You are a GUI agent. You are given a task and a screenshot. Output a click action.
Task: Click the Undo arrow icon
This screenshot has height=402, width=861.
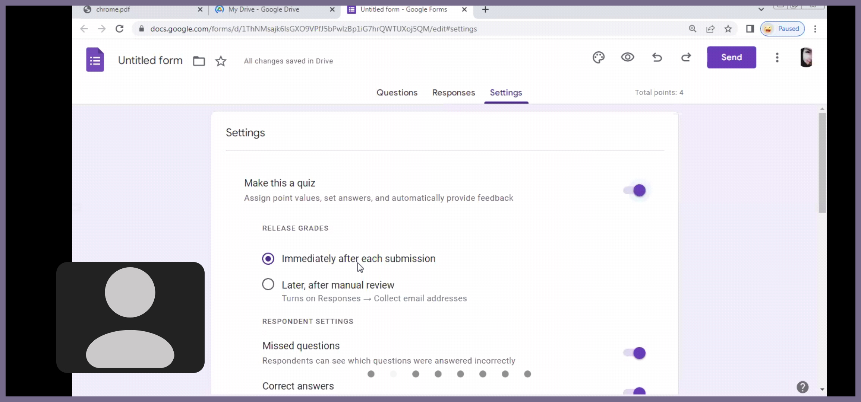(657, 57)
